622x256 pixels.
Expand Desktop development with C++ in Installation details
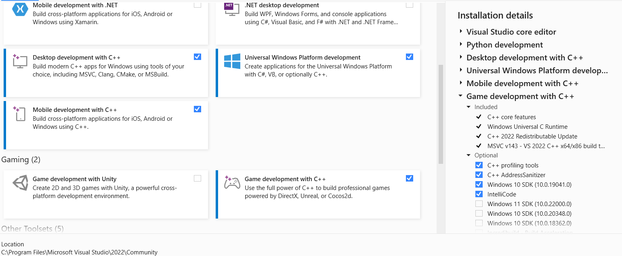pyautogui.click(x=461, y=57)
